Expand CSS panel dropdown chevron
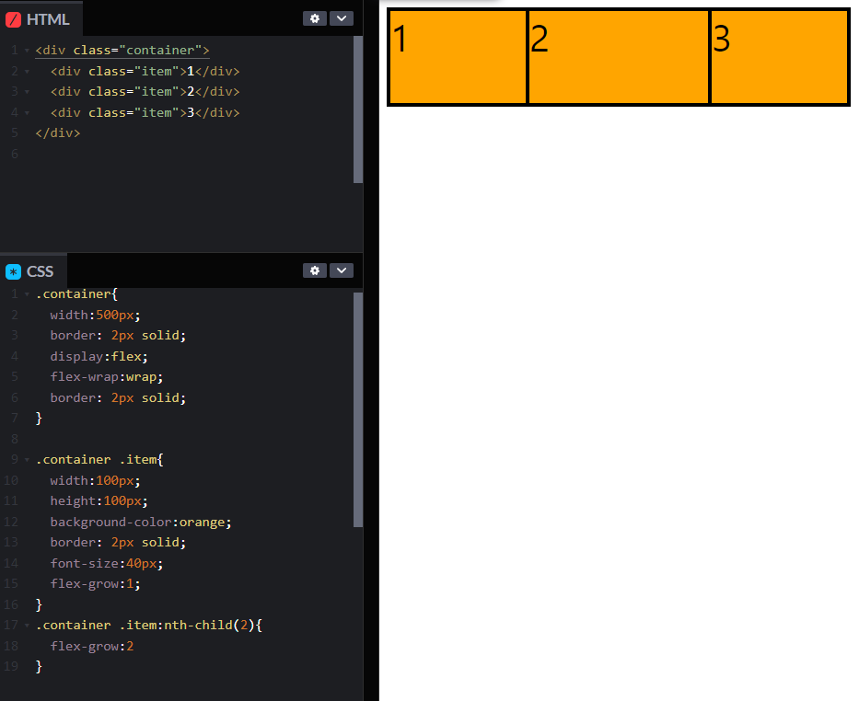 point(342,270)
